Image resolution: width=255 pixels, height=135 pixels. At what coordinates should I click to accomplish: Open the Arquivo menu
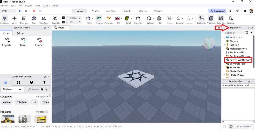(4, 5)
